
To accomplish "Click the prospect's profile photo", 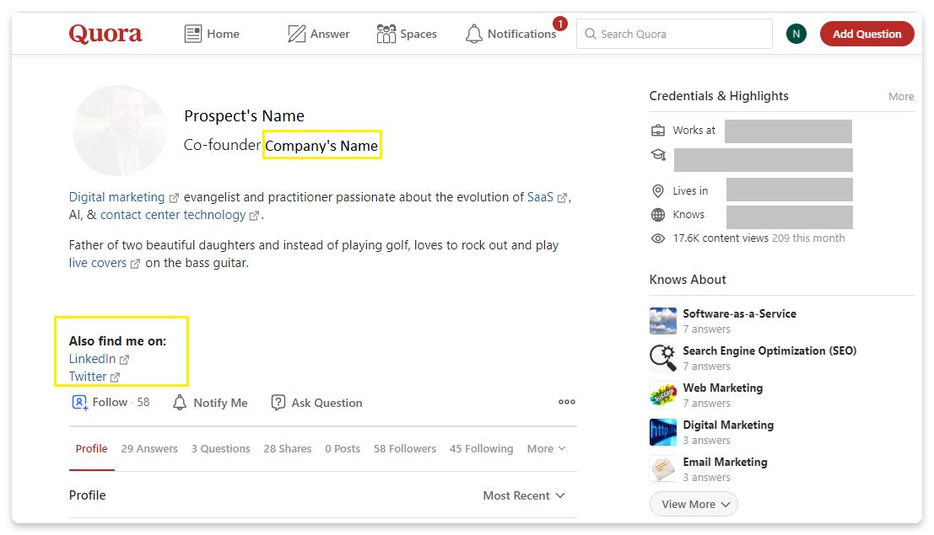I will (120, 131).
